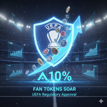The width and height of the screenshot is (107, 107).
Task: Click the gold-rimmed coin at the shield's center
Action: coord(55,51)
